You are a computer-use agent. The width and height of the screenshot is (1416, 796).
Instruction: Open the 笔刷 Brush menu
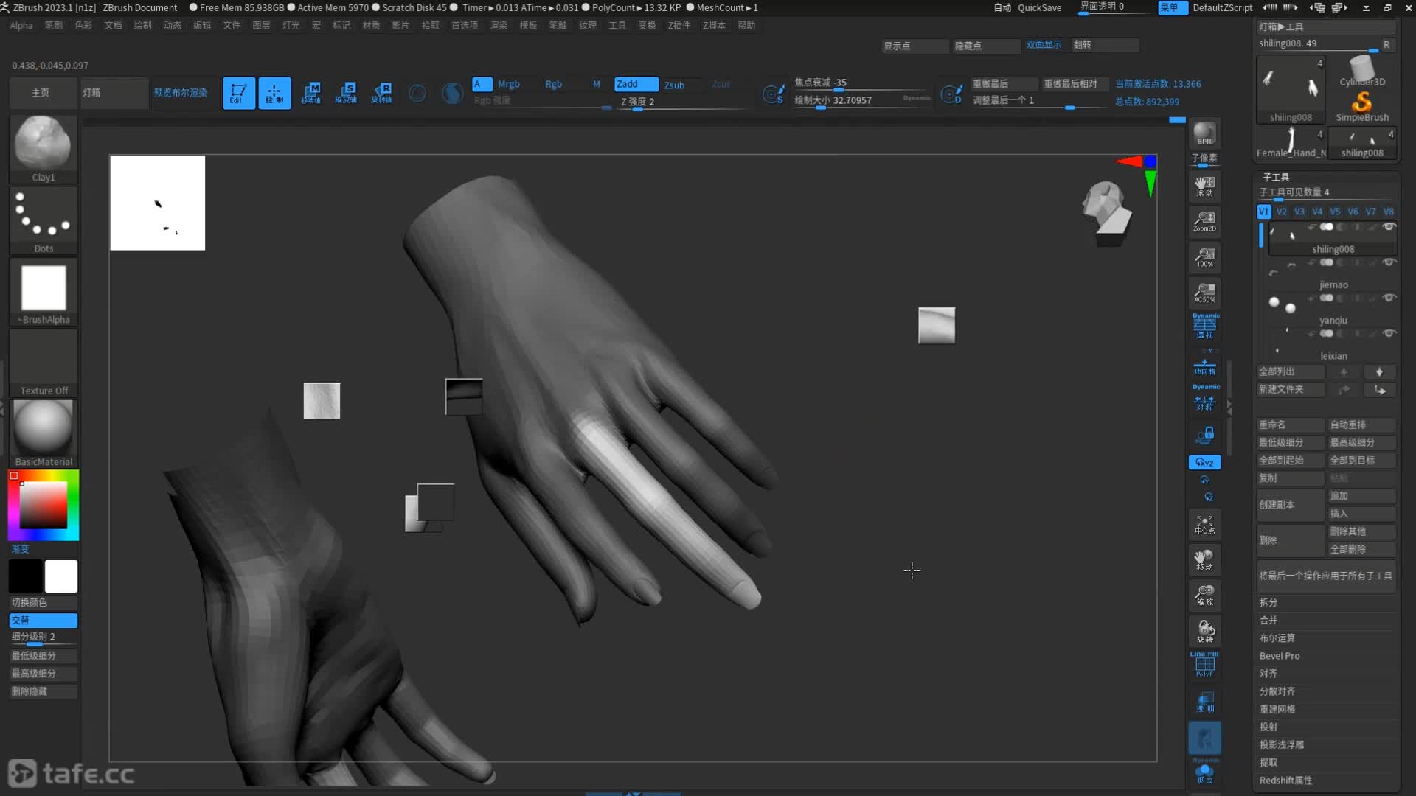53,25
